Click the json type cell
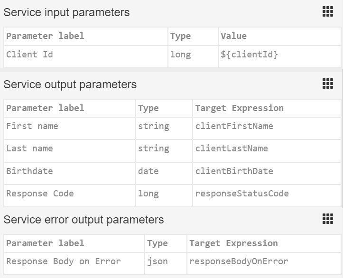 tap(157, 261)
